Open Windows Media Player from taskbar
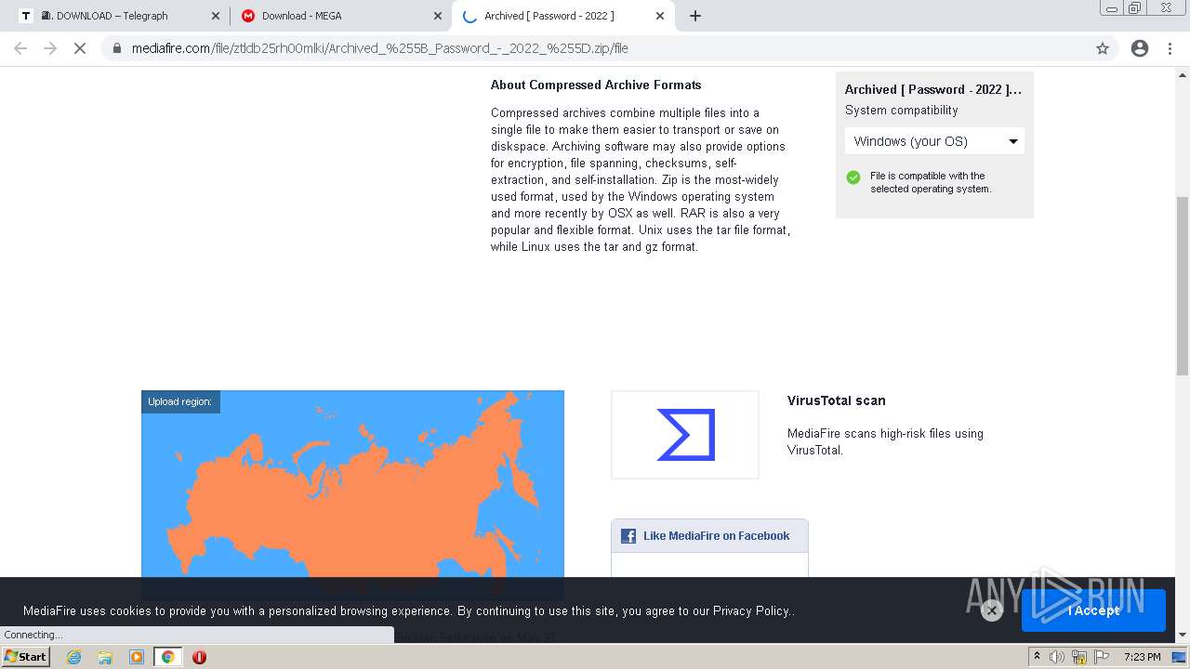 [137, 657]
